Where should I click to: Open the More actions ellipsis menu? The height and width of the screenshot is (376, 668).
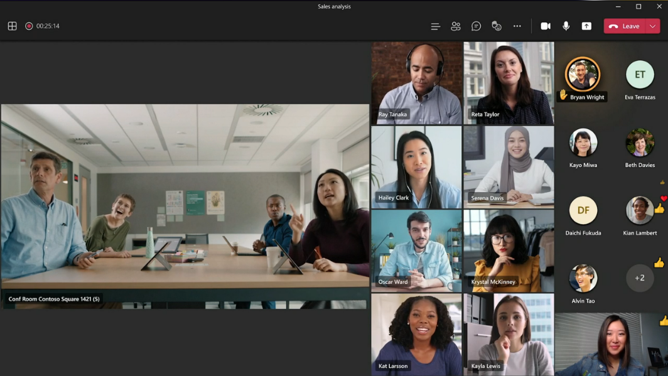(517, 26)
